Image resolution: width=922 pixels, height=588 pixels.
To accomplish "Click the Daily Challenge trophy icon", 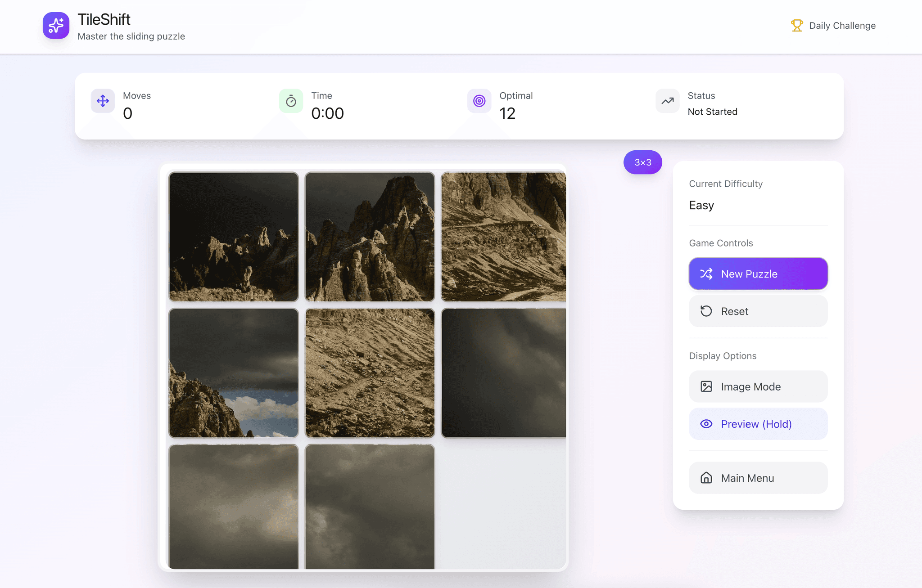I will click(x=796, y=26).
